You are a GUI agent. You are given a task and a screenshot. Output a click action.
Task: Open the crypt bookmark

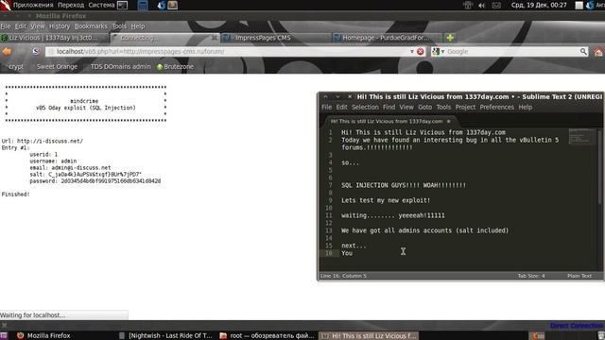16,67
